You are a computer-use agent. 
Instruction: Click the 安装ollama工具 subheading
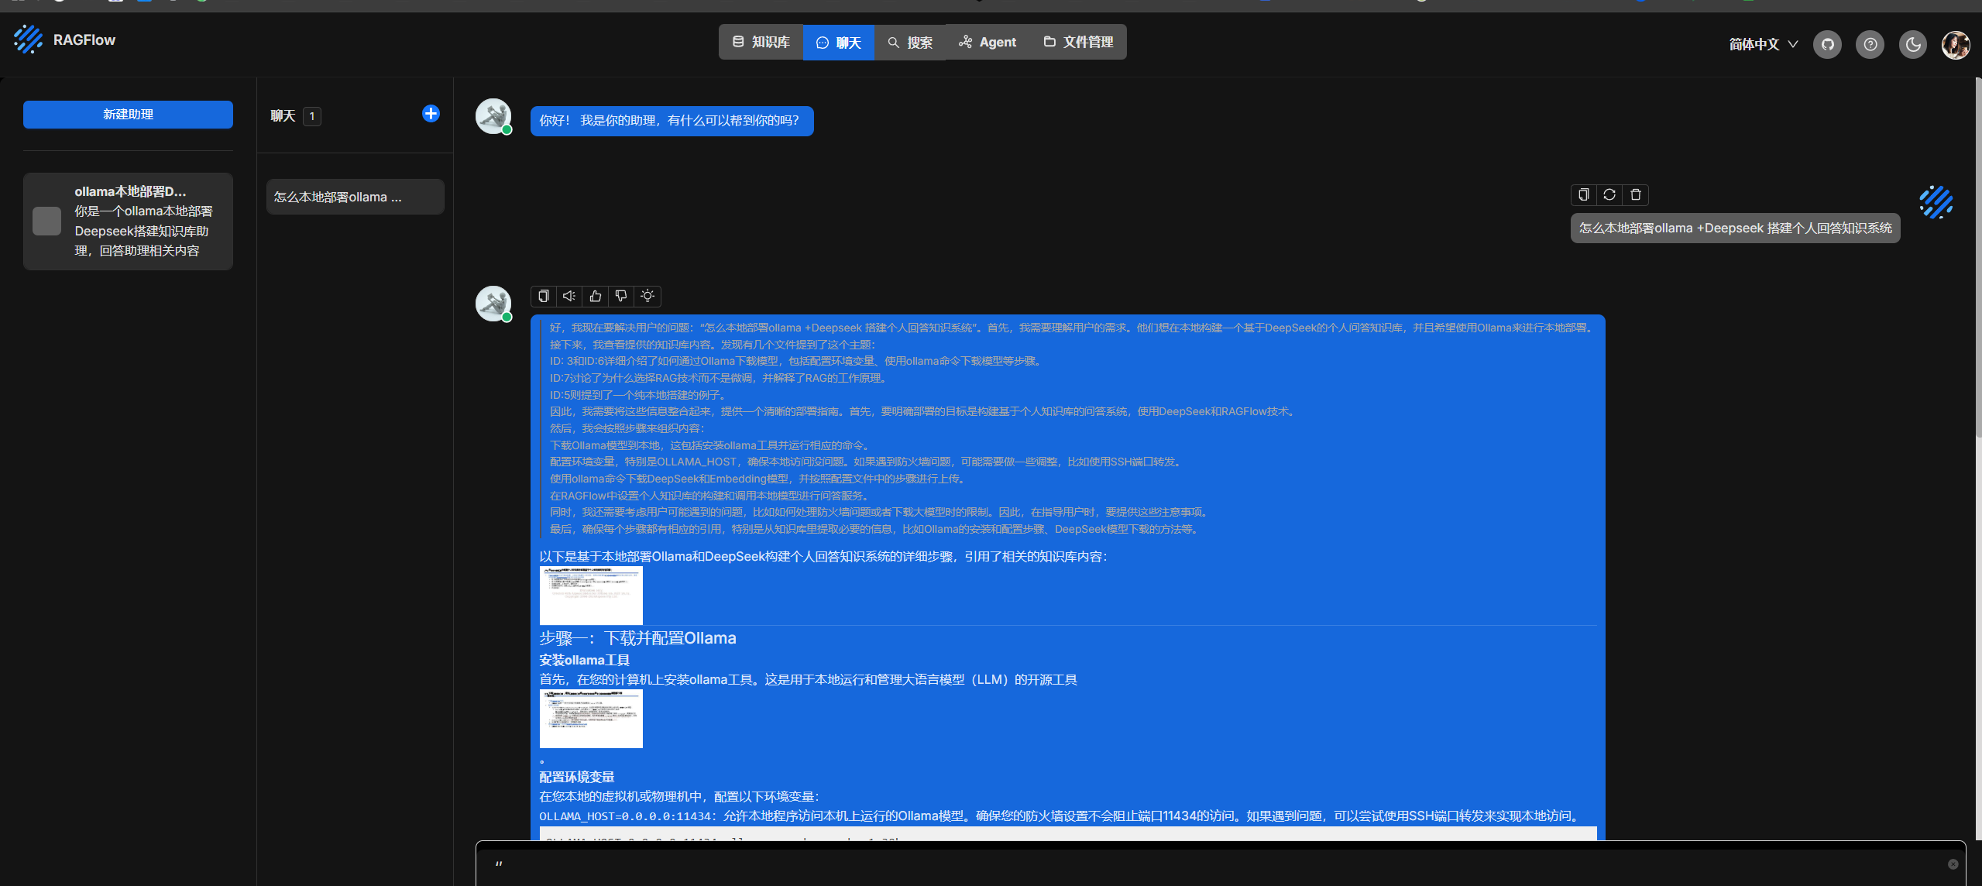(x=585, y=660)
